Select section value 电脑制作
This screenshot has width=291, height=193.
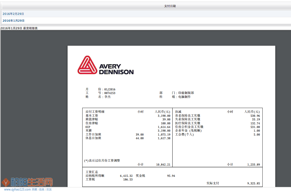pyautogui.click(x=184, y=97)
